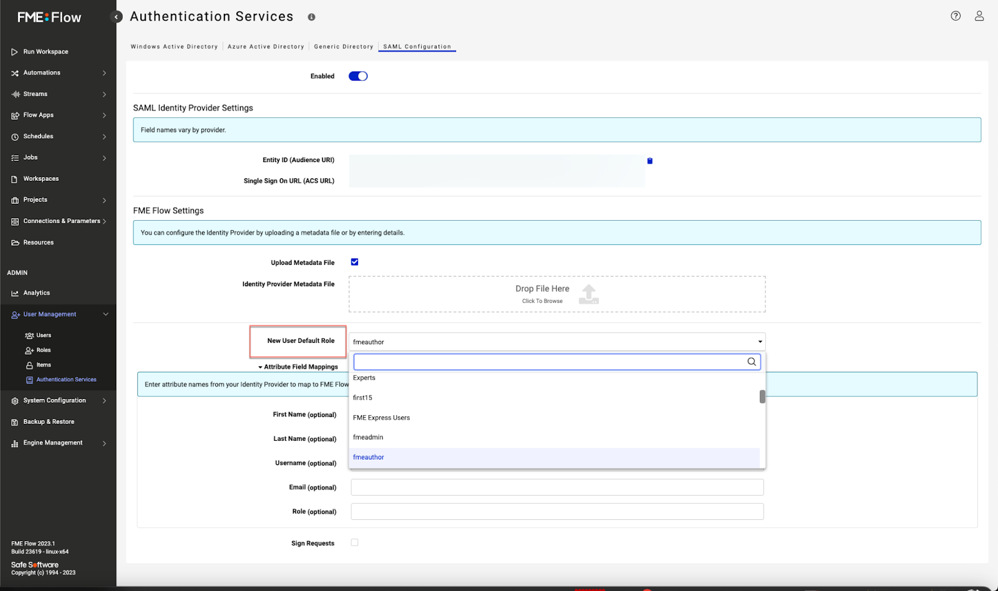Viewport: 998px width, 591px height.
Task: Click the info icon beside Authentication Services
Action: 311,17
